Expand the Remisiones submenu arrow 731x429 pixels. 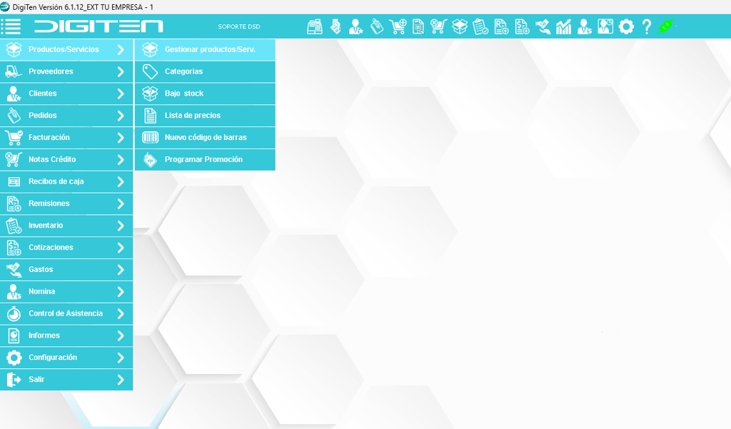[x=121, y=203]
